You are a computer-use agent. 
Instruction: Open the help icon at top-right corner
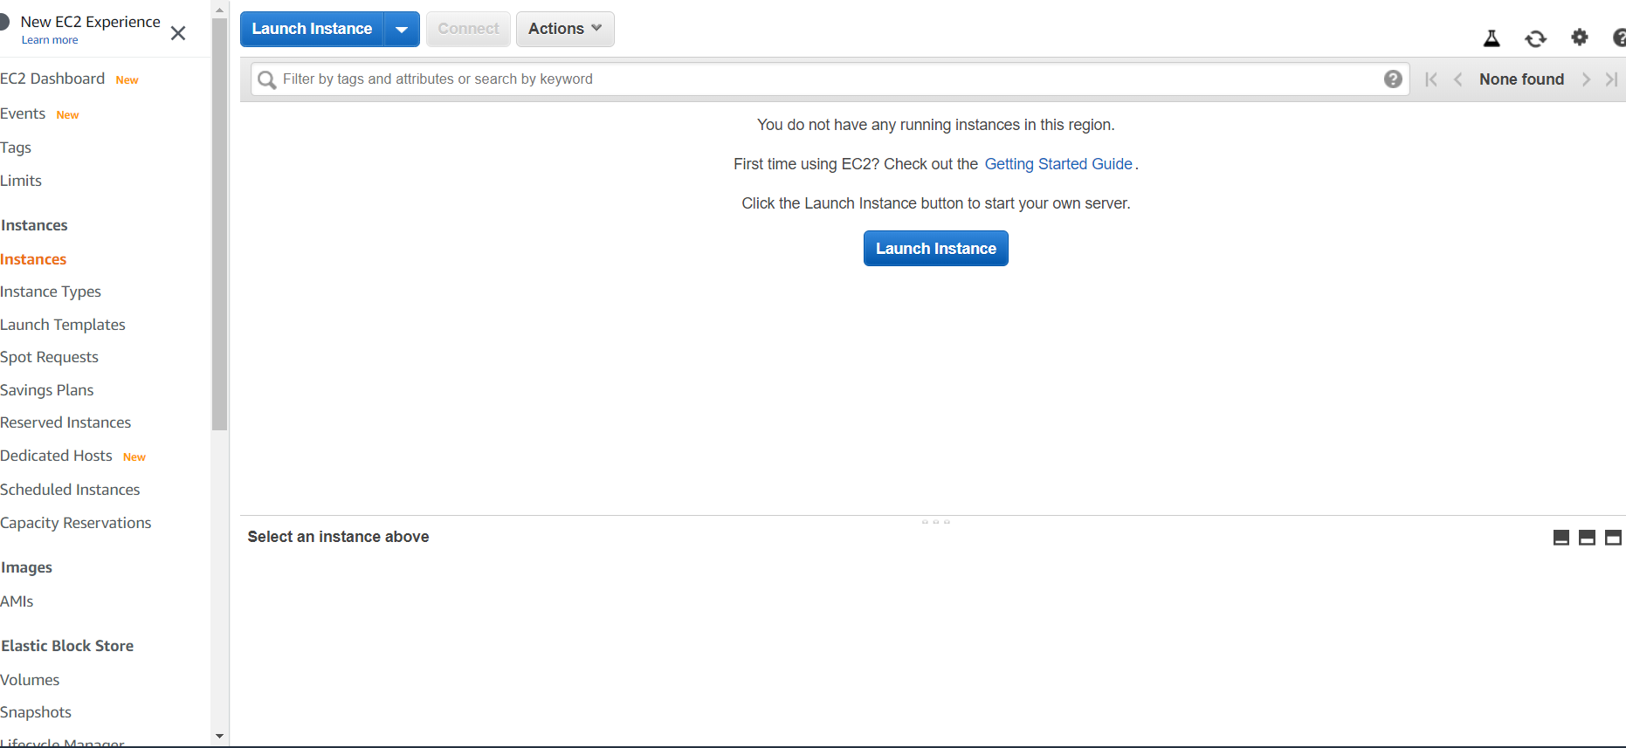click(1619, 38)
